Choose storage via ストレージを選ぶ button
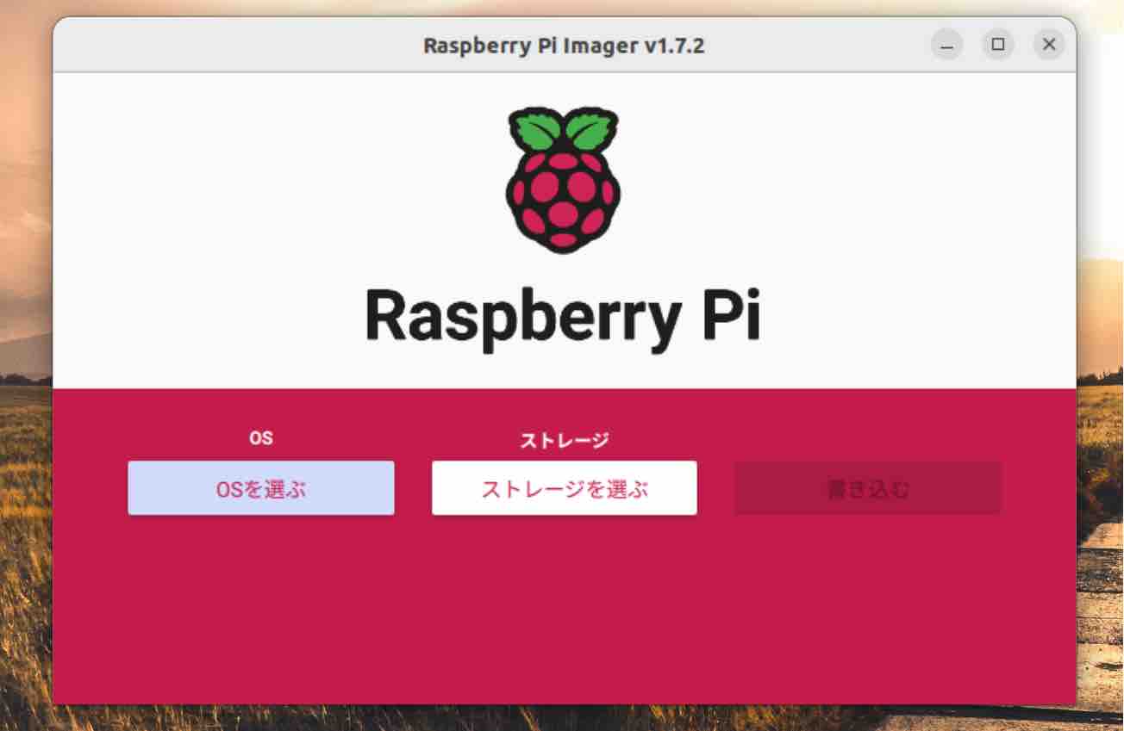 tap(565, 488)
